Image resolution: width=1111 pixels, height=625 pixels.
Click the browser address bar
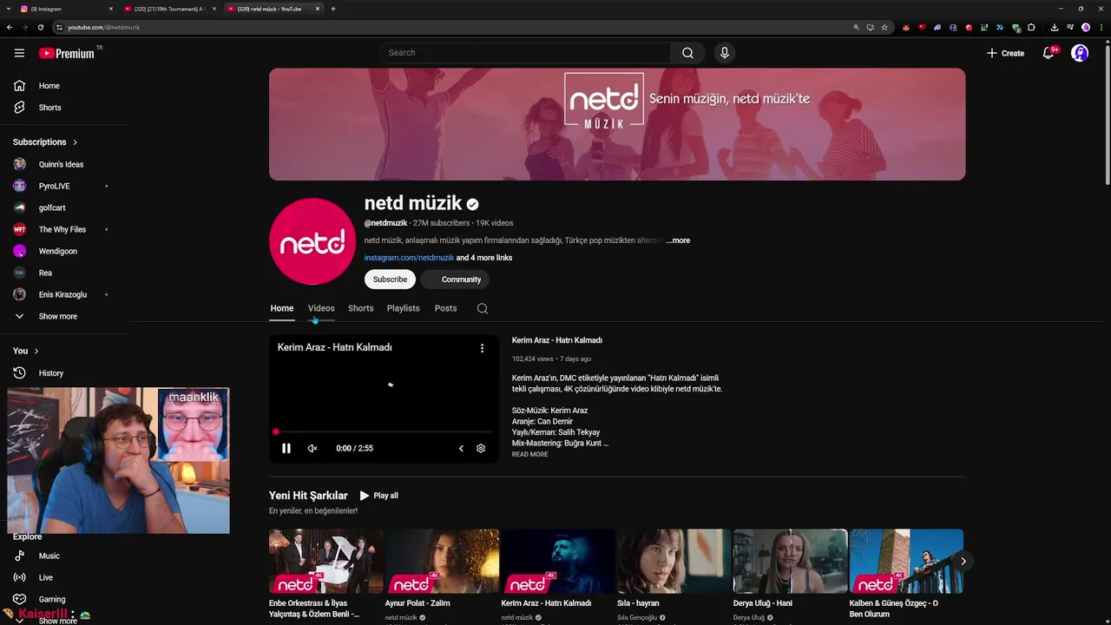tap(451, 27)
